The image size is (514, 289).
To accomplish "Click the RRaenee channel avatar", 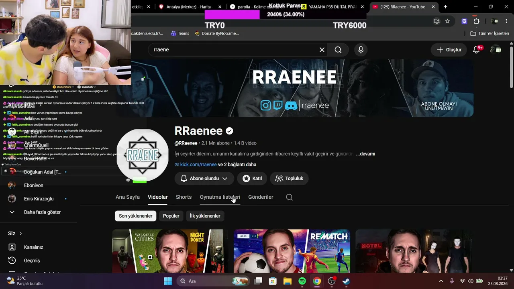I will pos(143,155).
